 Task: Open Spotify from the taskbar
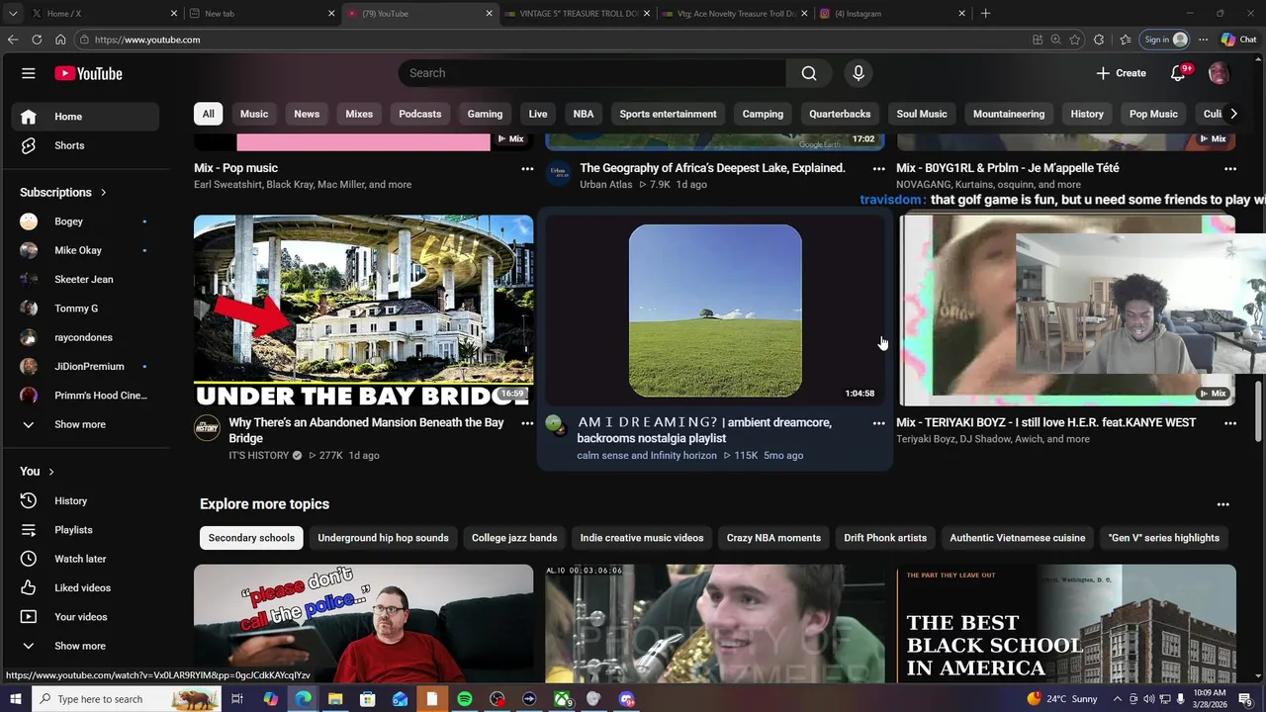pos(465,699)
